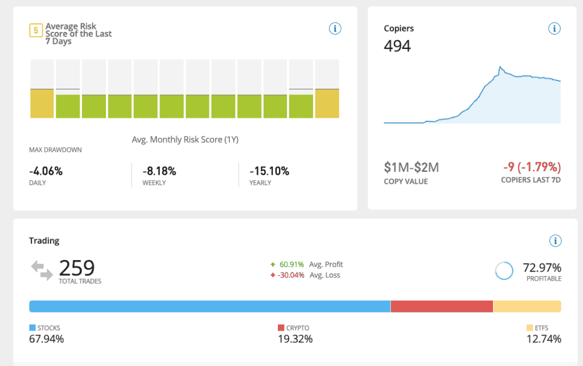583x366 pixels.
Task: Click the last yellow risk score bar
Action: click(x=327, y=104)
